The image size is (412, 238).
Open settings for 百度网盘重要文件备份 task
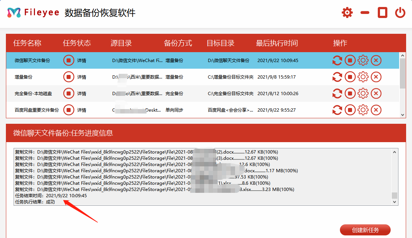[363, 110]
